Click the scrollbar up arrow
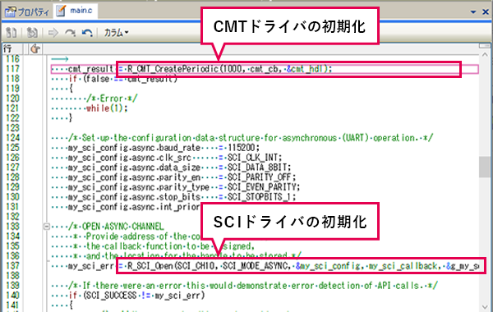Image resolution: width=493 pixels, height=312 pixels. pyautogui.click(x=485, y=55)
